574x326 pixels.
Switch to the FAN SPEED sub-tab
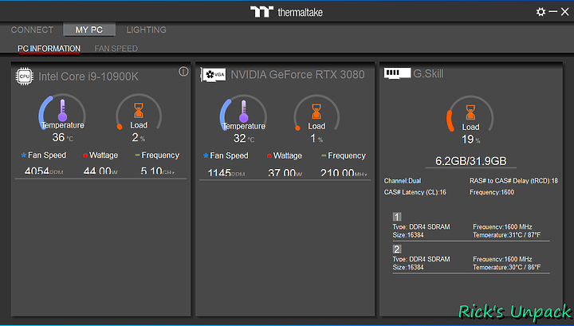click(116, 49)
